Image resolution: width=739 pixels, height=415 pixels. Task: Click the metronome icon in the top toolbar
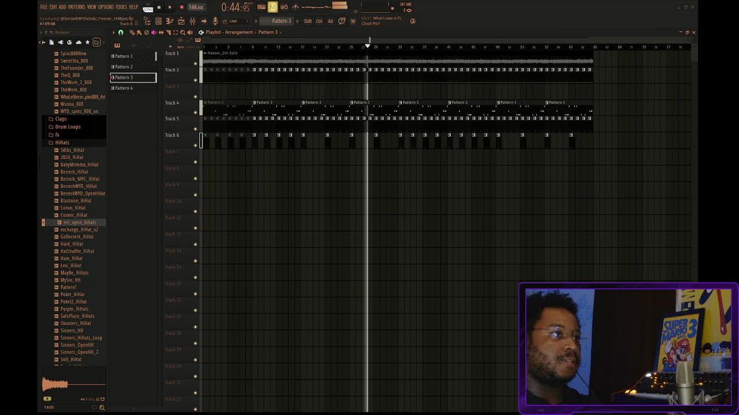point(296,7)
